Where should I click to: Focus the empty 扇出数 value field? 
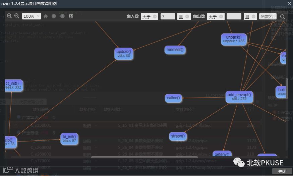pyautogui.click(x=234, y=16)
